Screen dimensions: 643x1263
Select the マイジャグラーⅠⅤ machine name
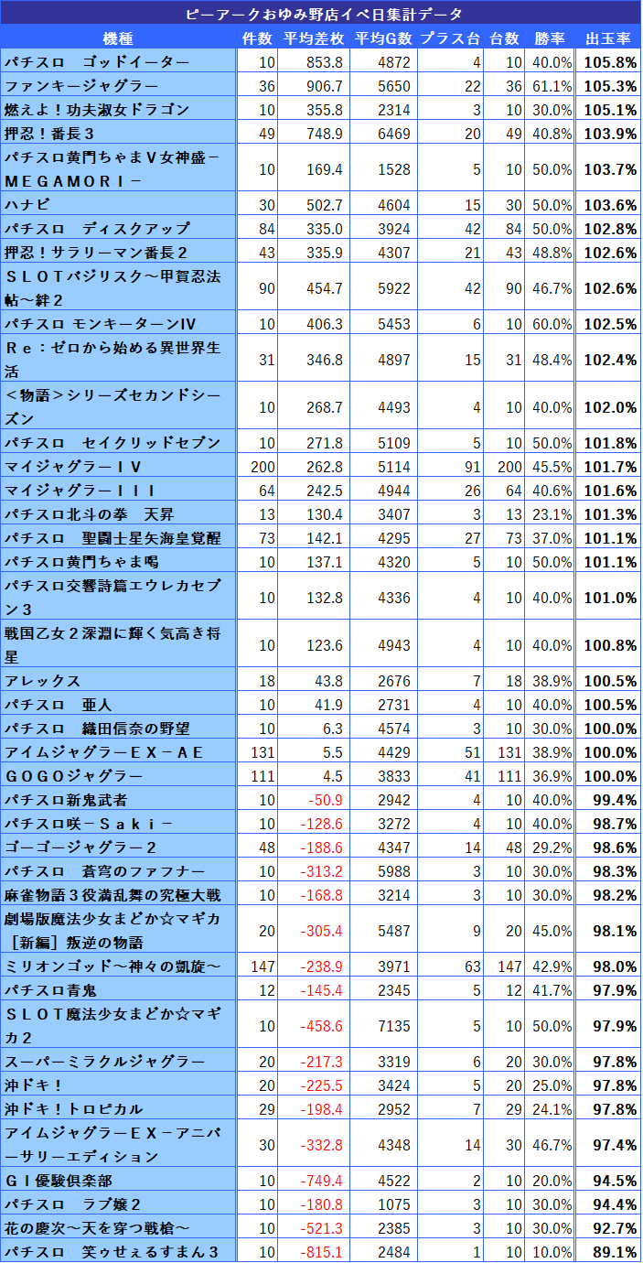[x=73, y=467]
